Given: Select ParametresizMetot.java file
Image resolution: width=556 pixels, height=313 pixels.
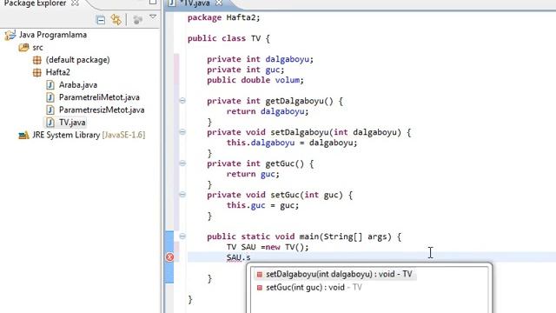Looking at the screenshot, I should pyautogui.click(x=102, y=110).
